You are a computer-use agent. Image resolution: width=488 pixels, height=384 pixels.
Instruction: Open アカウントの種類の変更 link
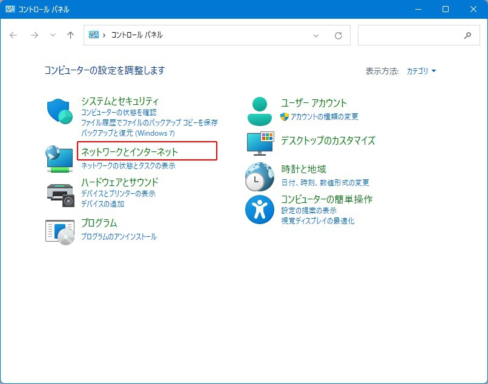324,116
